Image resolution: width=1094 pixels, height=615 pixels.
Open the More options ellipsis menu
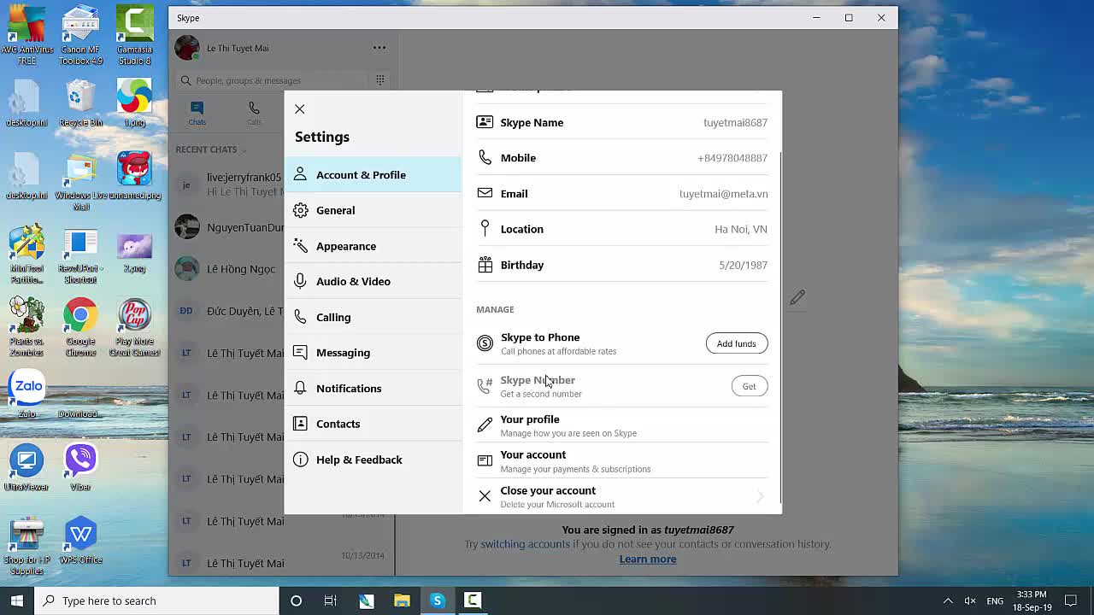coord(379,48)
